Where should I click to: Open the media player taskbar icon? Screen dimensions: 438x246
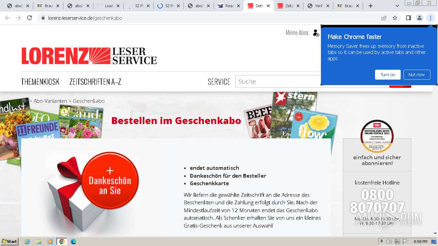[50, 242]
